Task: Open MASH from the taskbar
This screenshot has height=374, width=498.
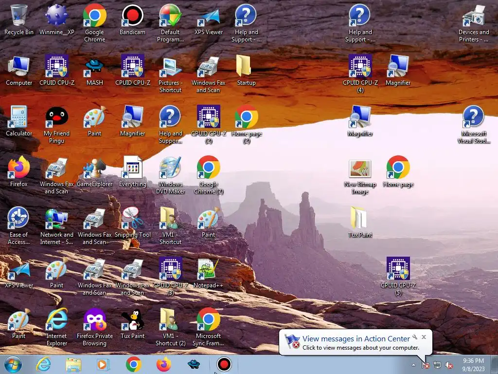Action: [x=194, y=364]
